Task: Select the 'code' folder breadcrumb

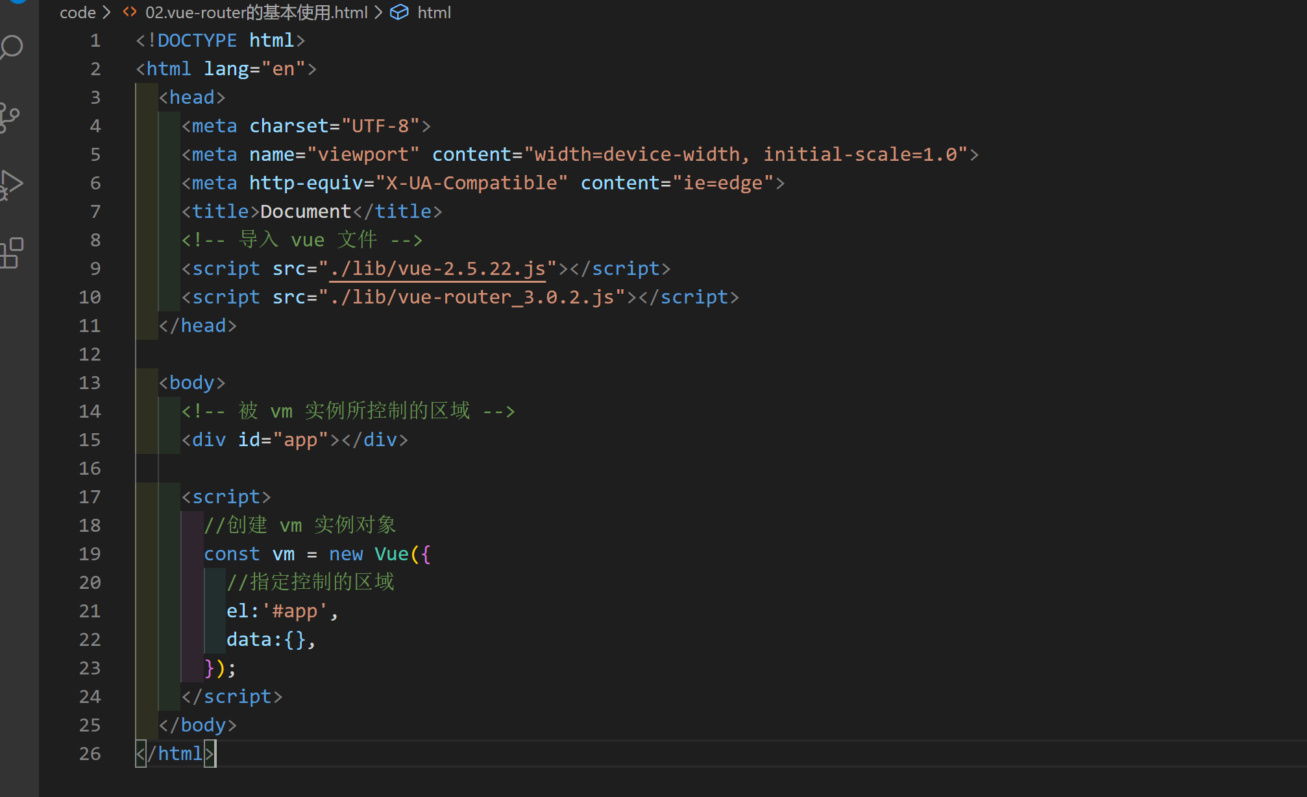Action: (x=78, y=12)
